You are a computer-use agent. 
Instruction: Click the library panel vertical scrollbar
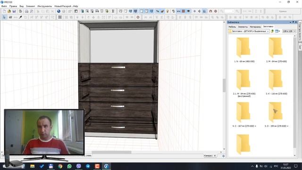point(294,93)
